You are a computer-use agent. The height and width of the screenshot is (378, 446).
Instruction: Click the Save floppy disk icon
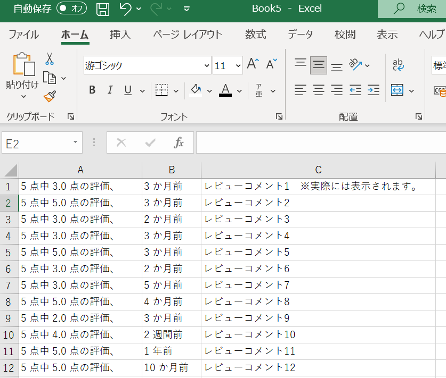(103, 9)
